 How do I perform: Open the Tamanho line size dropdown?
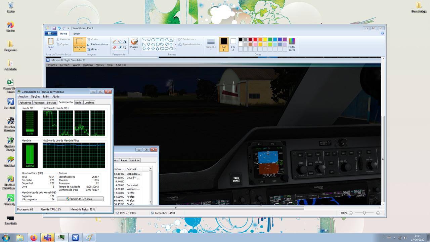[x=211, y=44]
